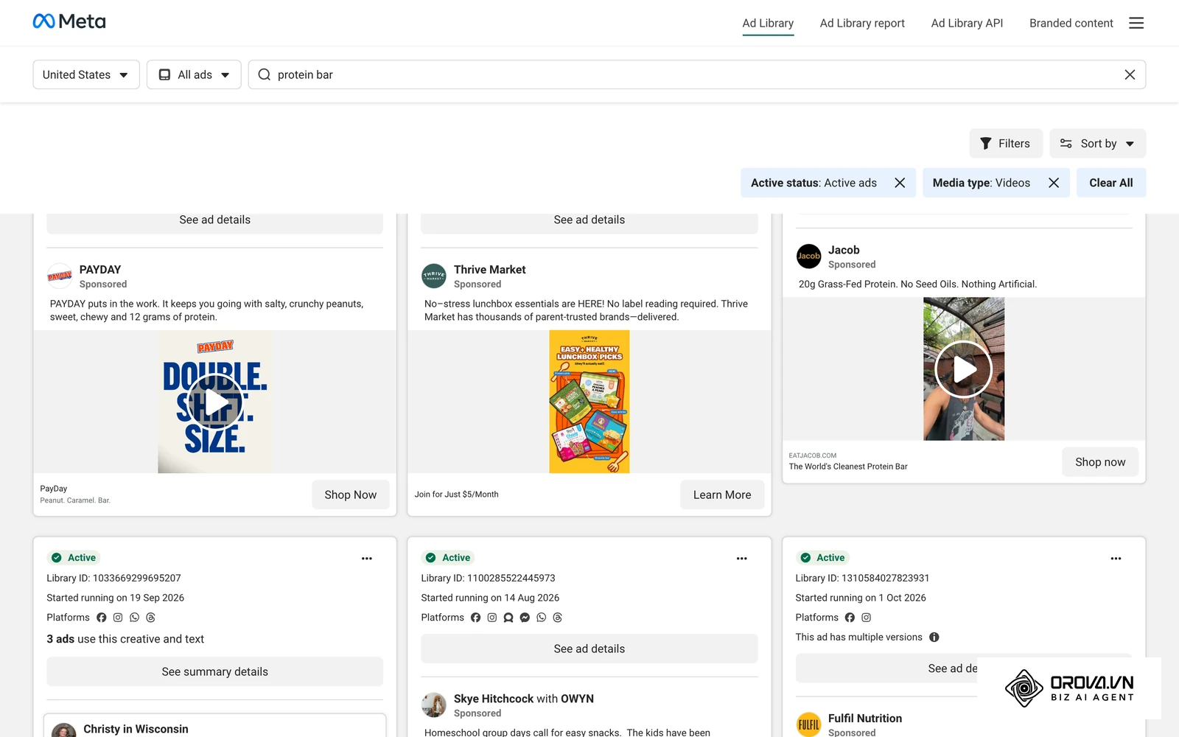Click info icon beside multiple versions notice
The width and height of the screenshot is (1179, 737).
(934, 637)
